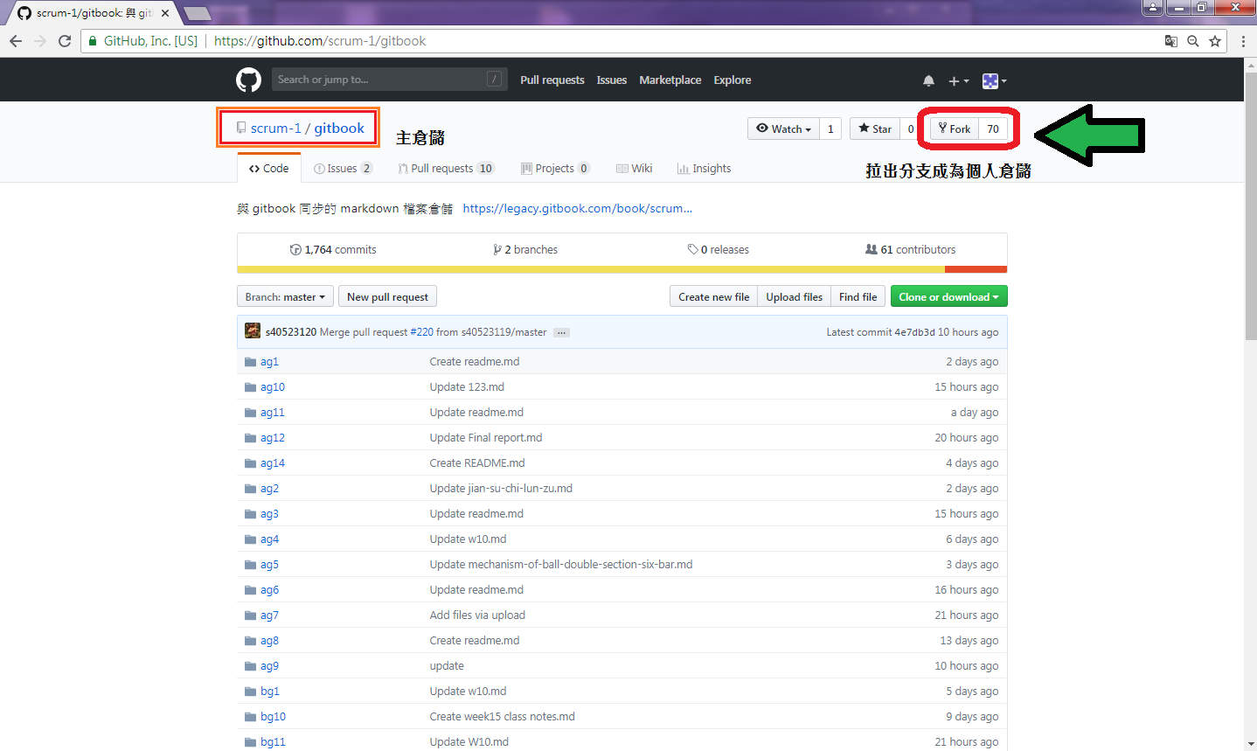Click the ag7 folder icon
The height and width of the screenshot is (751, 1257).
[x=251, y=615]
